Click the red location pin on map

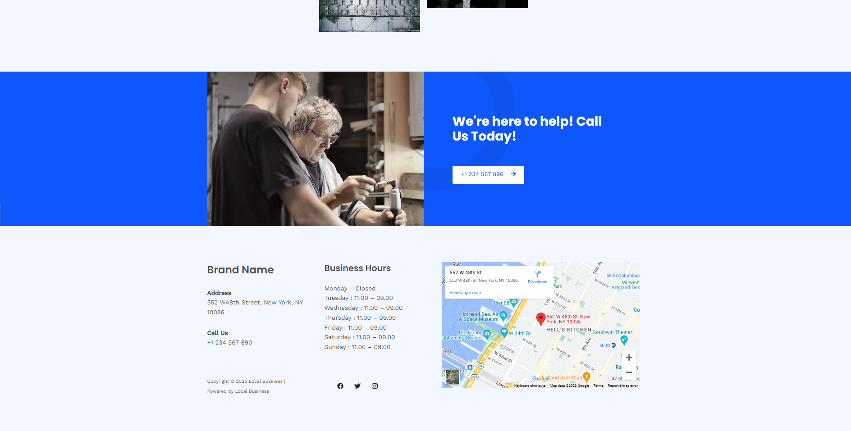[x=541, y=319]
